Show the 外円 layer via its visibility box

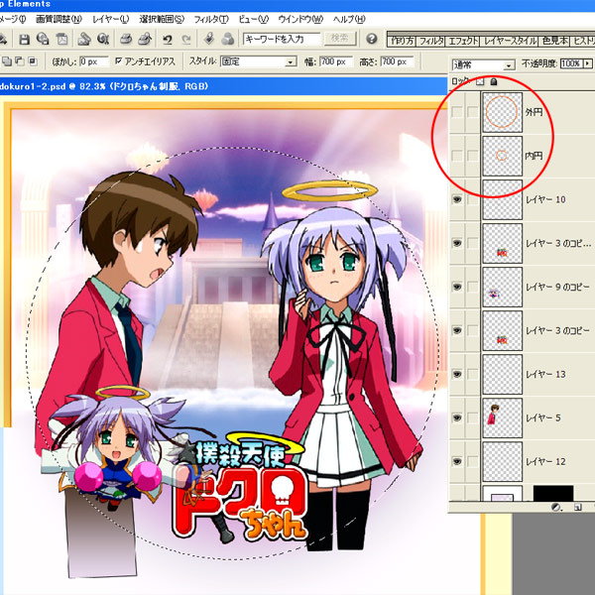click(x=457, y=112)
